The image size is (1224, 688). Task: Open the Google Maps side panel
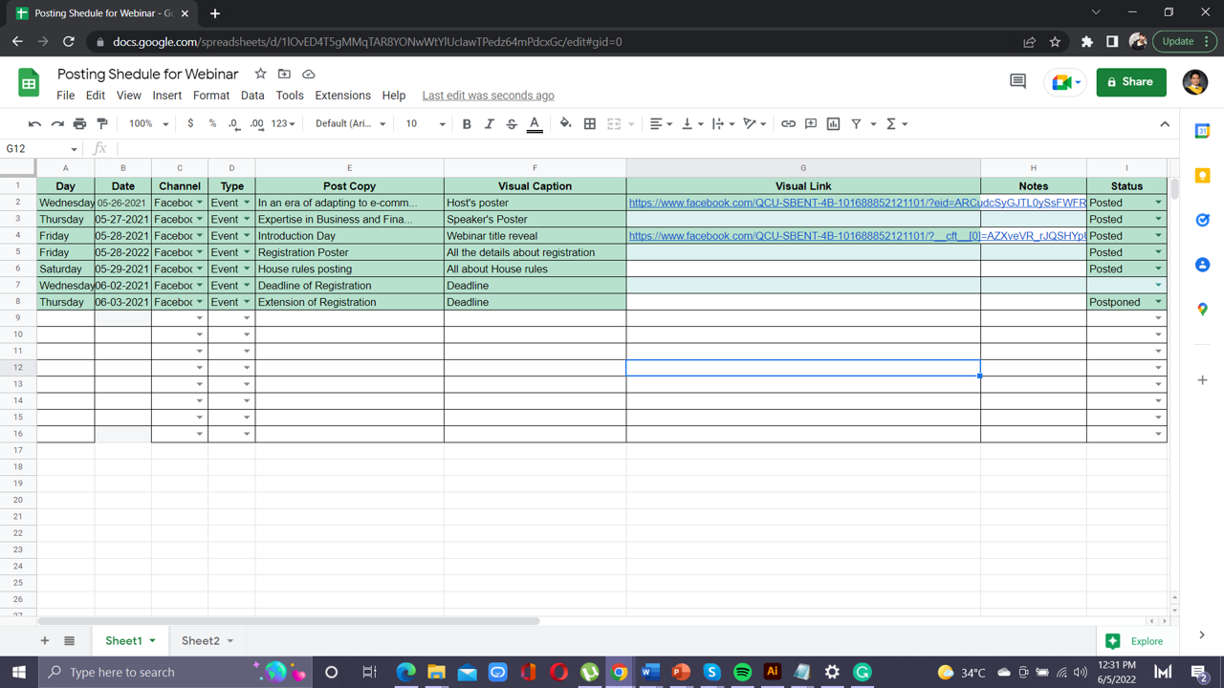pos(1202,310)
